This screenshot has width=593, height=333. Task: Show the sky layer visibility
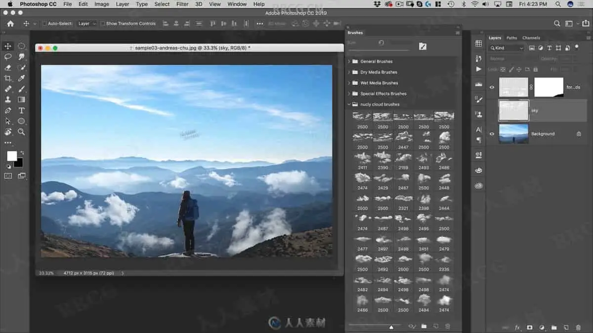coord(492,111)
